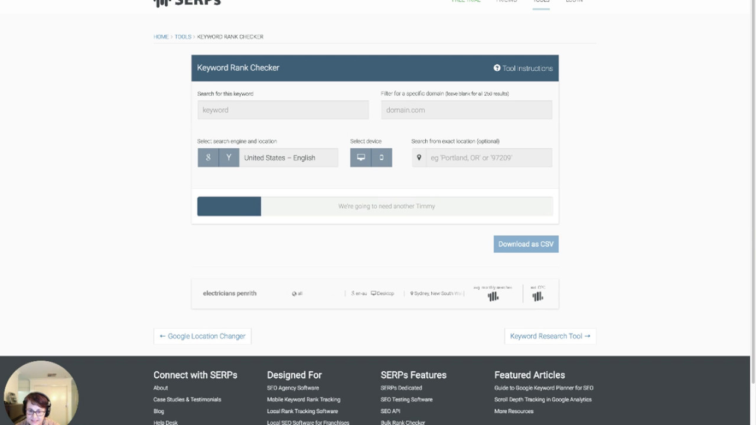Click 'Featured Articles' footer heading
Image resolution: width=756 pixels, height=425 pixels.
530,375
